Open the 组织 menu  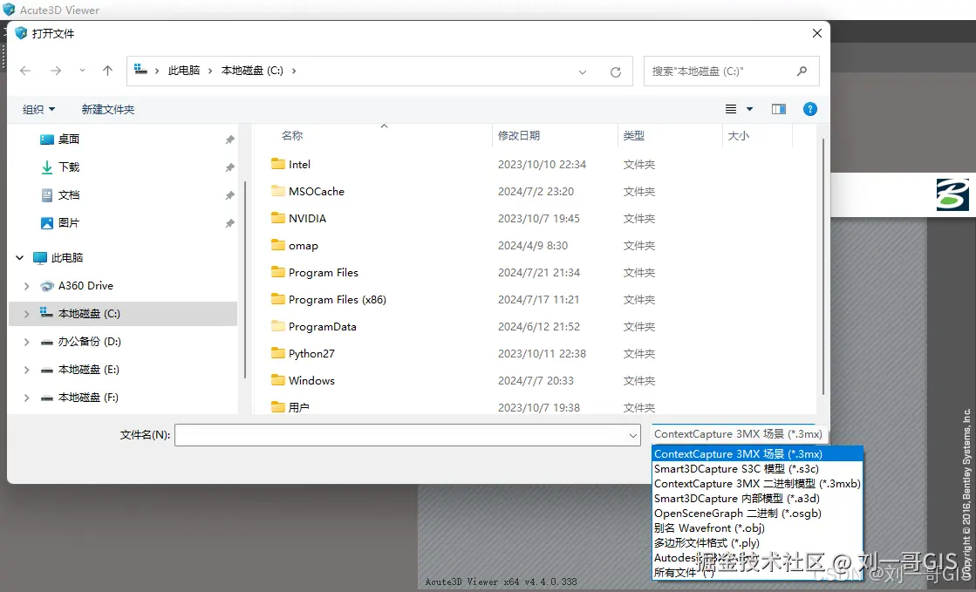point(38,108)
